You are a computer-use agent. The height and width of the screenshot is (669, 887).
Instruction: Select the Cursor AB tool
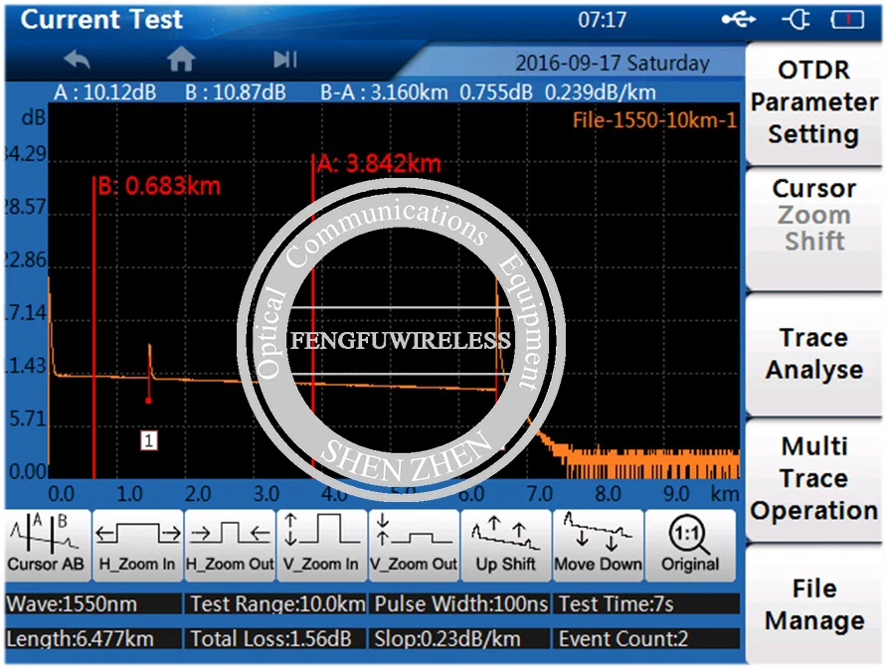[x=48, y=545]
